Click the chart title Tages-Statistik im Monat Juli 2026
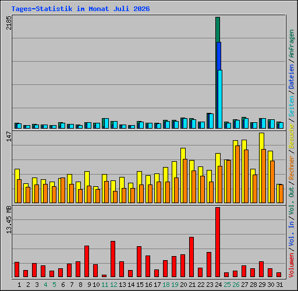 pyautogui.click(x=80, y=9)
